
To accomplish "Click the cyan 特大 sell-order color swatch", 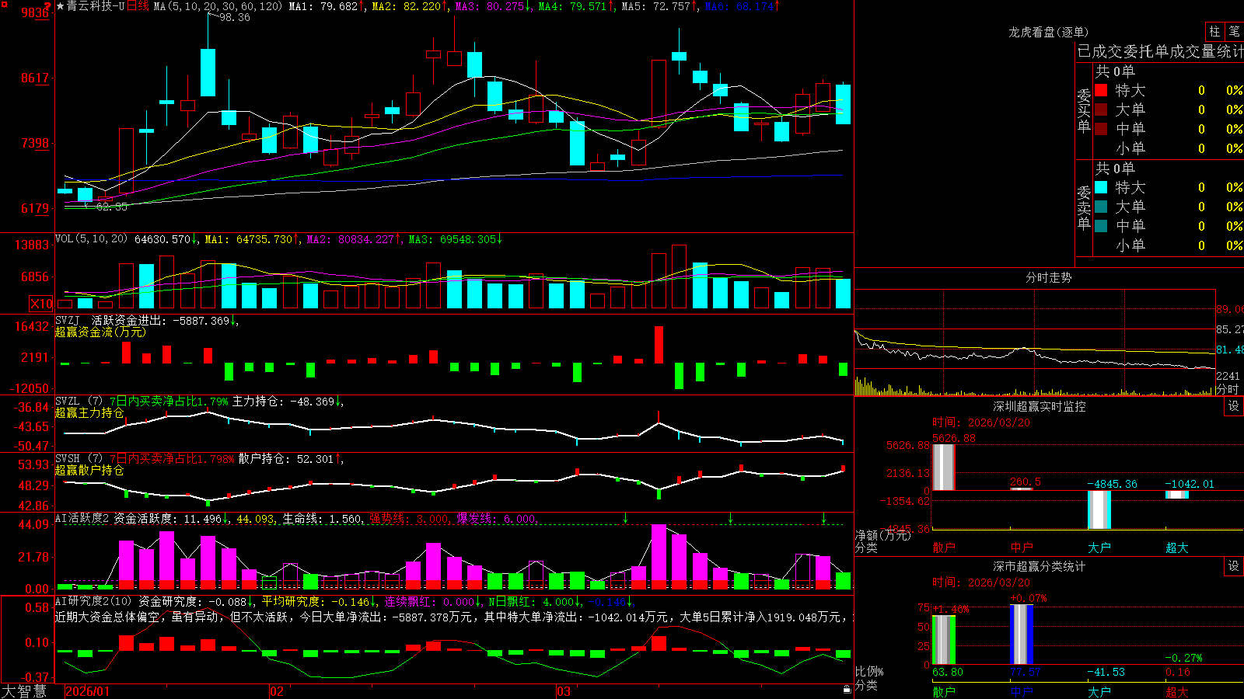I will click(x=1101, y=187).
